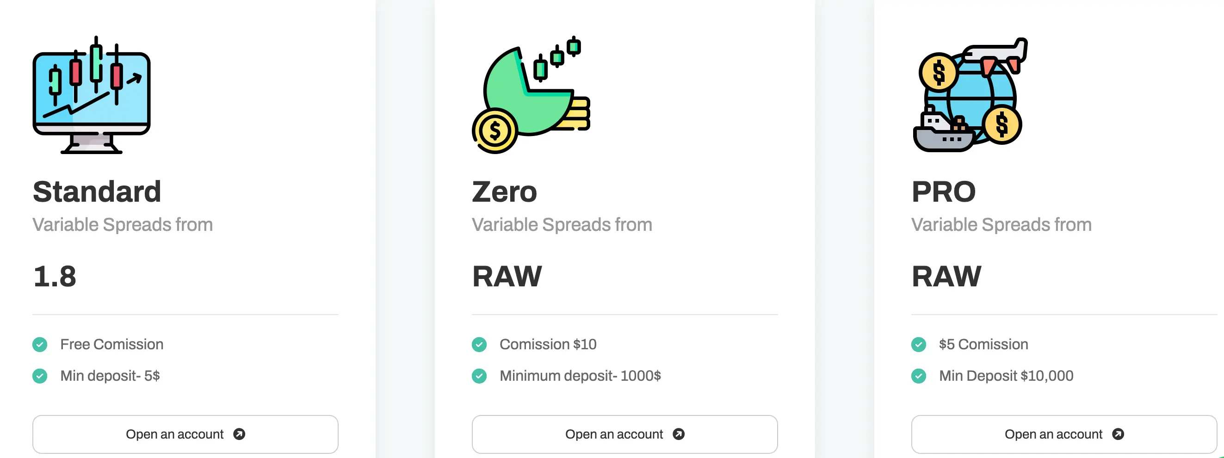Click the arrow icon in Zero's Open an account button
1224x458 pixels.
[x=679, y=434]
